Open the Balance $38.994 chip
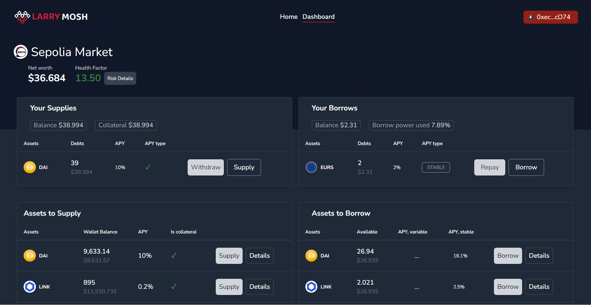Viewport: 591px width, 305px height. (x=58, y=125)
